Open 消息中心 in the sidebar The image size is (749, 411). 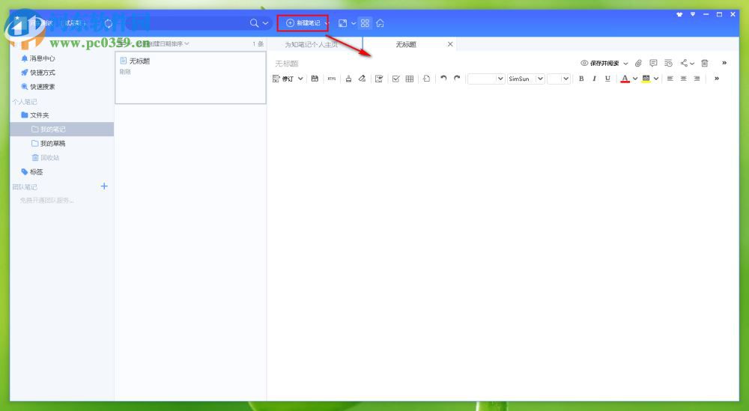(38, 58)
